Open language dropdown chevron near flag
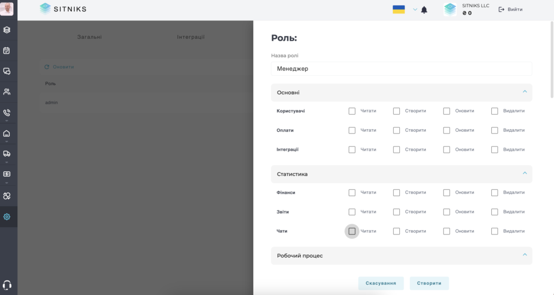The width and height of the screenshot is (554, 295). tap(415, 10)
